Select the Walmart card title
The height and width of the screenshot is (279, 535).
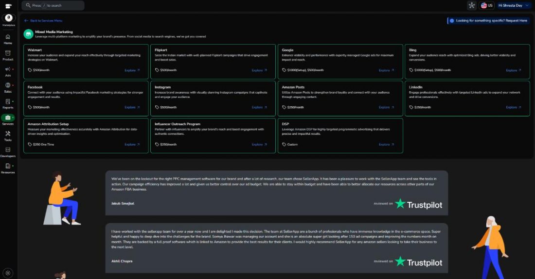pos(35,50)
